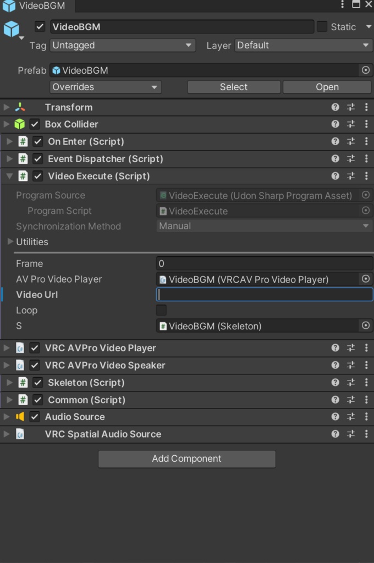Image resolution: width=374 pixels, height=563 pixels.
Task: Open help for Audio Source
Action: pyautogui.click(x=335, y=417)
